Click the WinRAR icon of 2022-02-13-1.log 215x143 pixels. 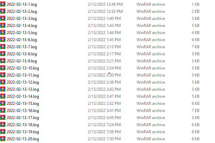click(3, 4)
